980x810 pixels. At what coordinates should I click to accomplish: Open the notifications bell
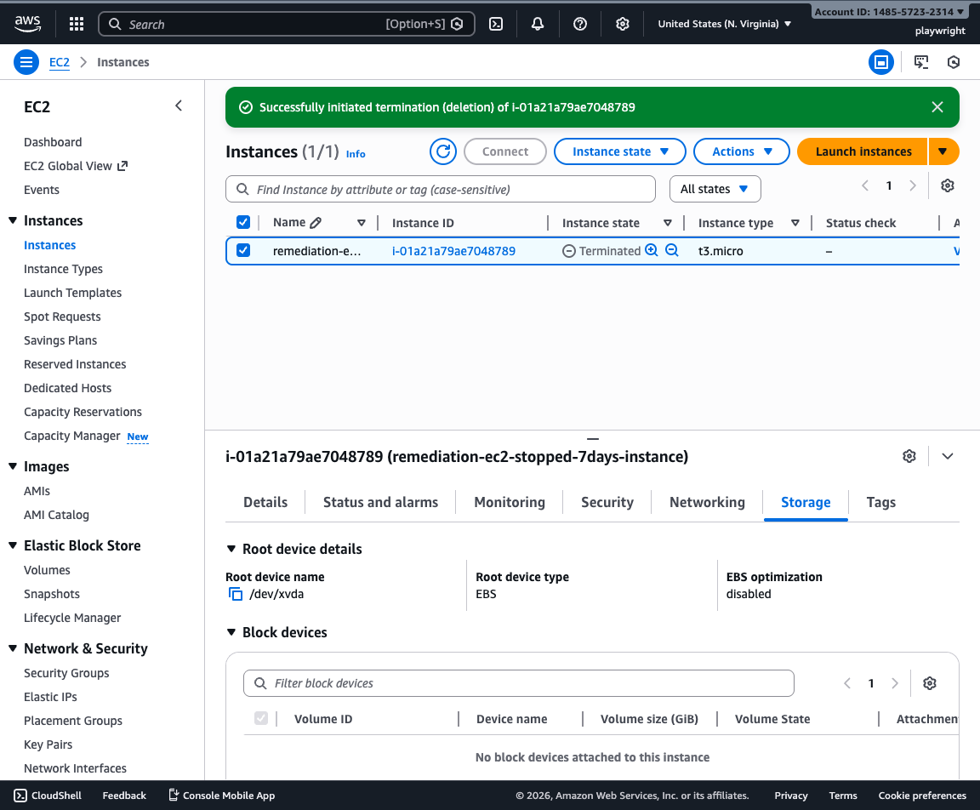[x=537, y=24]
